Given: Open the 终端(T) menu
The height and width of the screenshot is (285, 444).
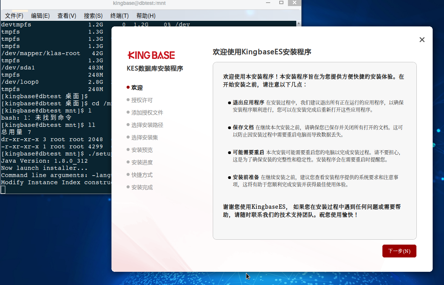Looking at the screenshot, I should 119,16.
